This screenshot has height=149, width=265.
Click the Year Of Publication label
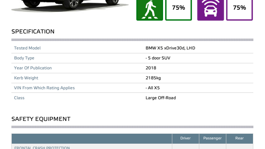click(33, 68)
